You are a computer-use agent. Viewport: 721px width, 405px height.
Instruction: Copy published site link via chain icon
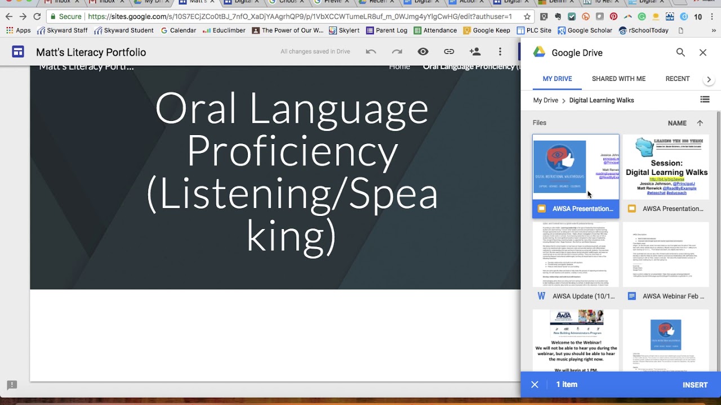[449, 52]
